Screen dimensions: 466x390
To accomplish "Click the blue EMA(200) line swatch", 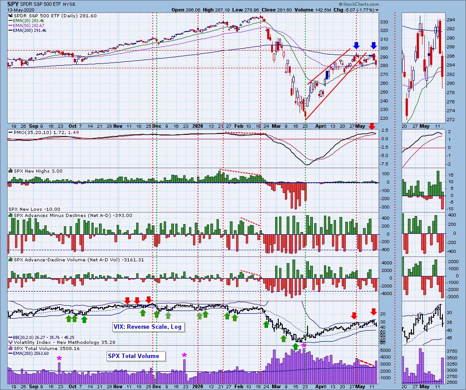I will [10, 30].
